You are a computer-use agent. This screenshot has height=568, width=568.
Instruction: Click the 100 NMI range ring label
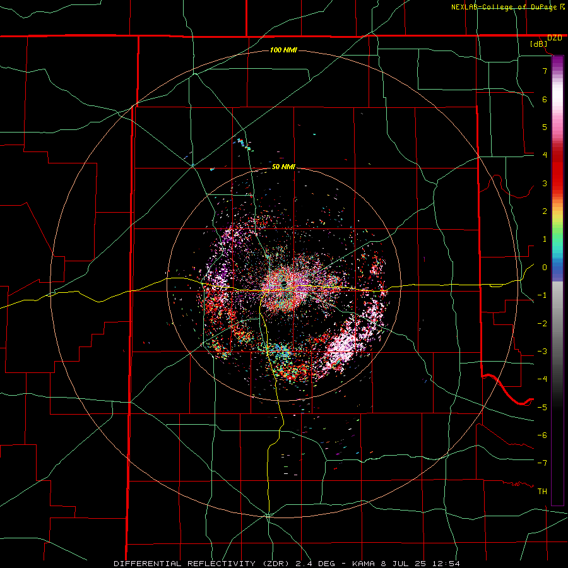[x=283, y=50]
